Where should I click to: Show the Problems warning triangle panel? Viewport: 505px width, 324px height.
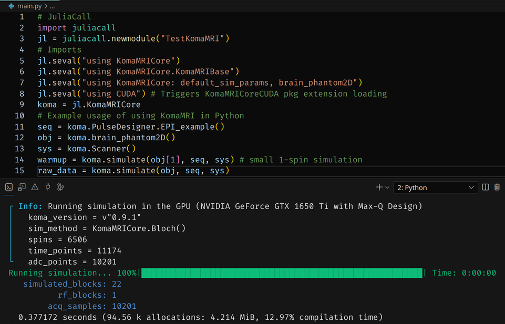(35, 187)
